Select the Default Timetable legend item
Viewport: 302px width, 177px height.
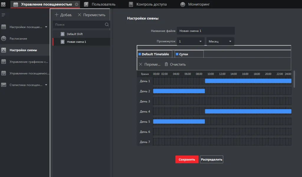[154, 54]
